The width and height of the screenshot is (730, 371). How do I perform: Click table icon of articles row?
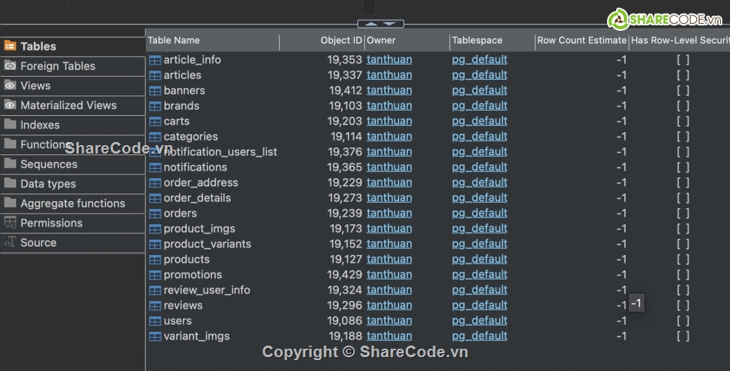[155, 75]
